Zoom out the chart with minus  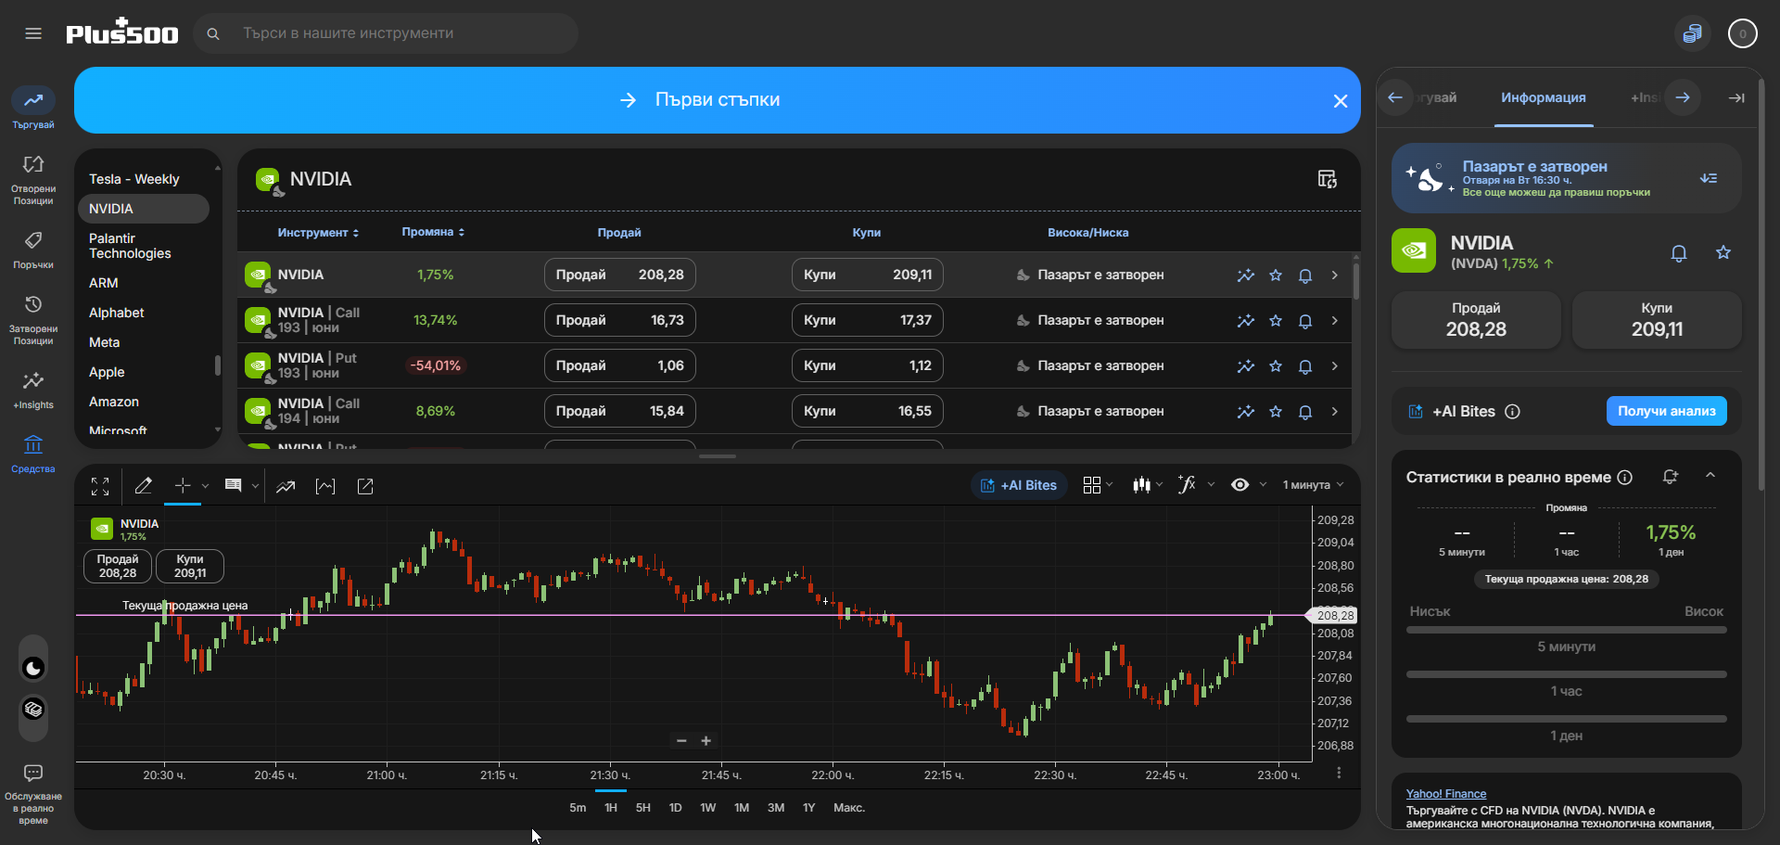[x=681, y=741]
